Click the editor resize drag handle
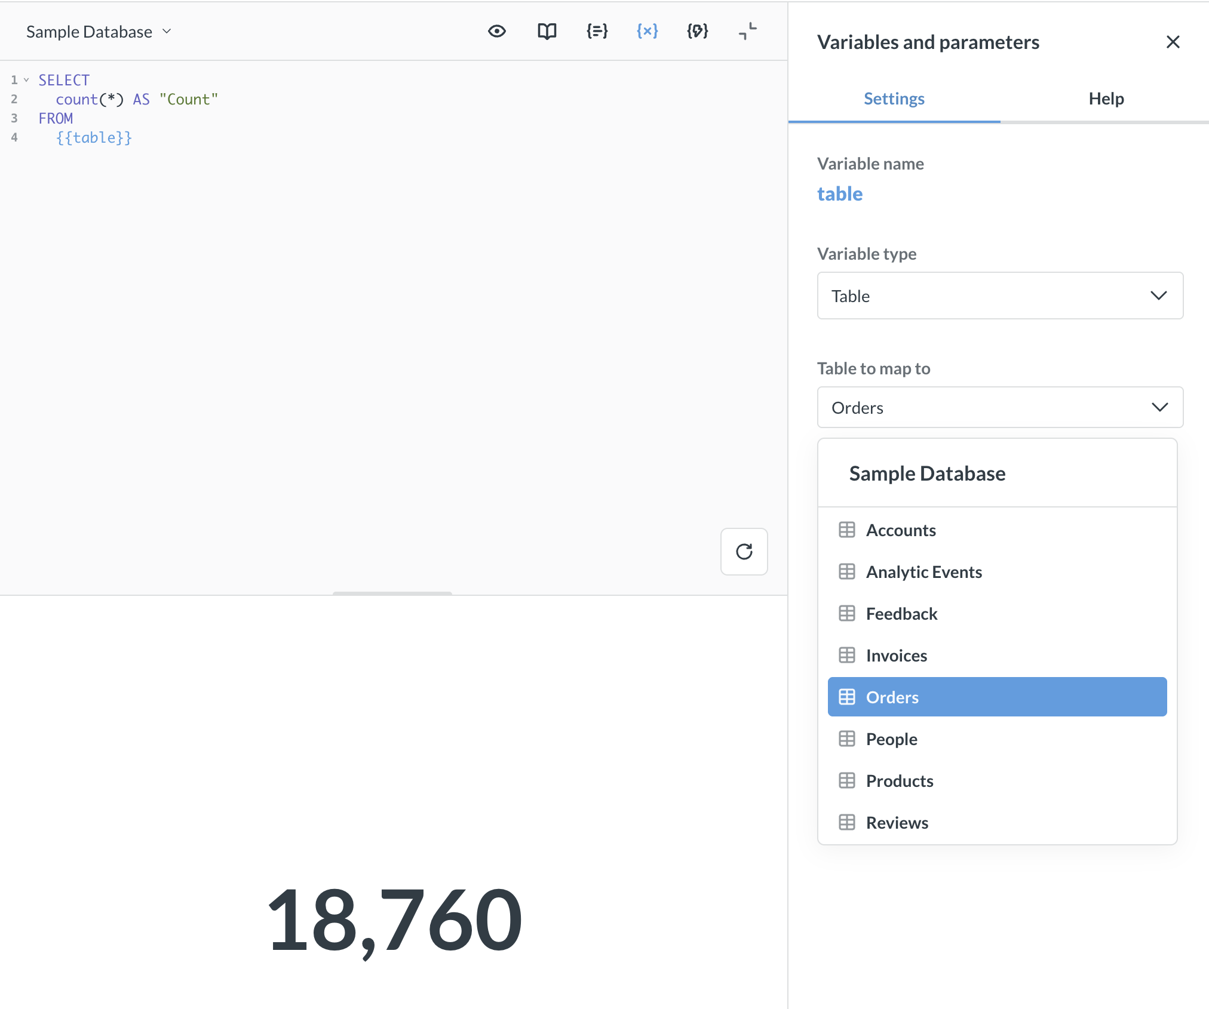Viewport: 1209px width, 1009px height. point(392,593)
